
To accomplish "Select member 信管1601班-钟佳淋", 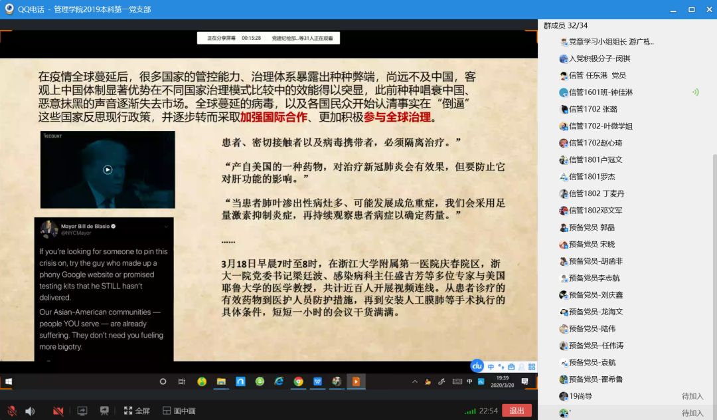I will coord(600,92).
